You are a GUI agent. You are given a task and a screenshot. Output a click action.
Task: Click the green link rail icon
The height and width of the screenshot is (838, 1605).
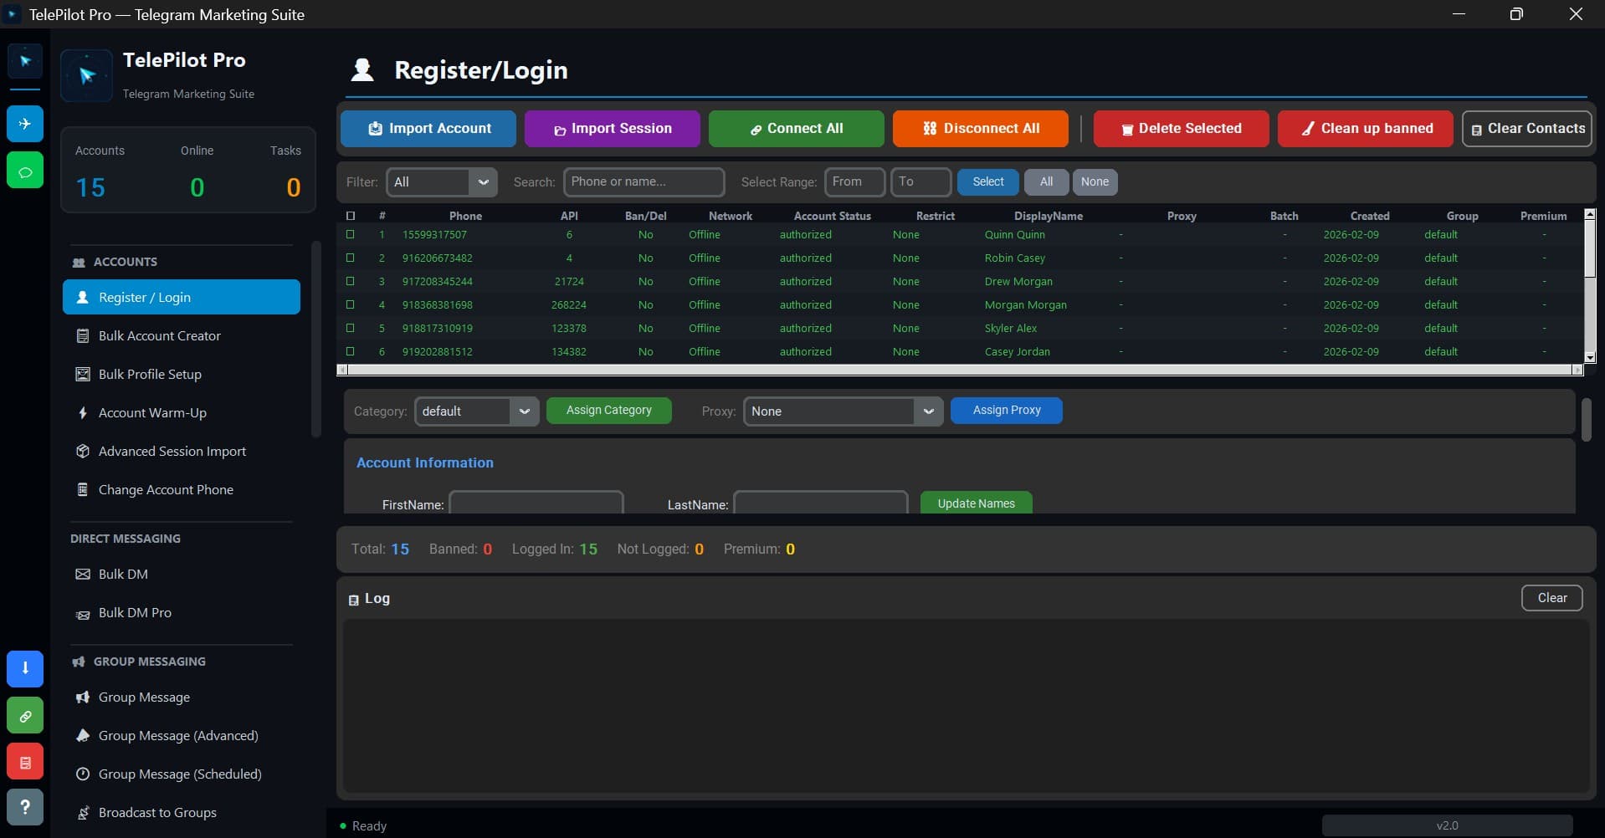(x=25, y=715)
